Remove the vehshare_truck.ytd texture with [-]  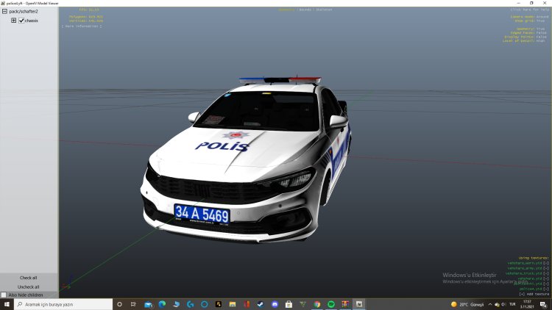546,273
